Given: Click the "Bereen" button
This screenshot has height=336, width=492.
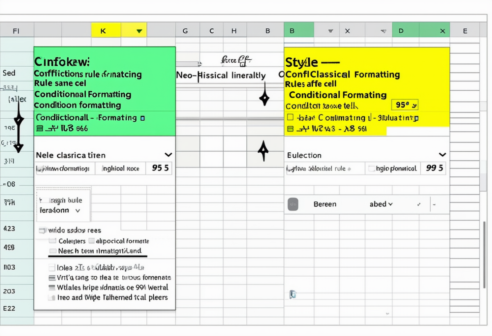Looking at the screenshot, I should click(325, 204).
